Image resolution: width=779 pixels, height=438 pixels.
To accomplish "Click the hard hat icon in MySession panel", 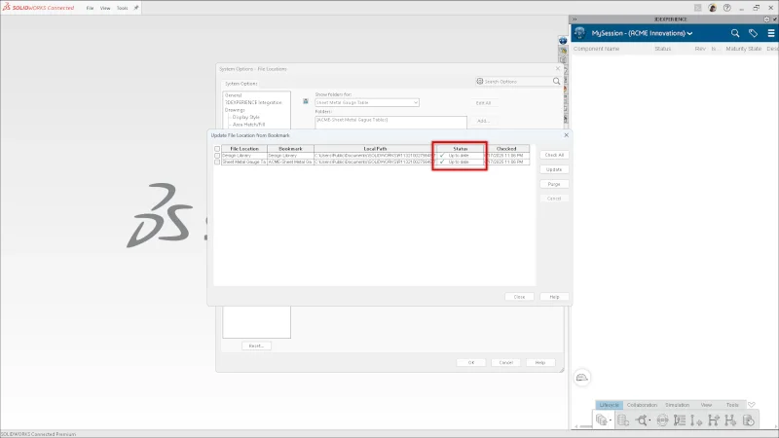I will tap(581, 378).
